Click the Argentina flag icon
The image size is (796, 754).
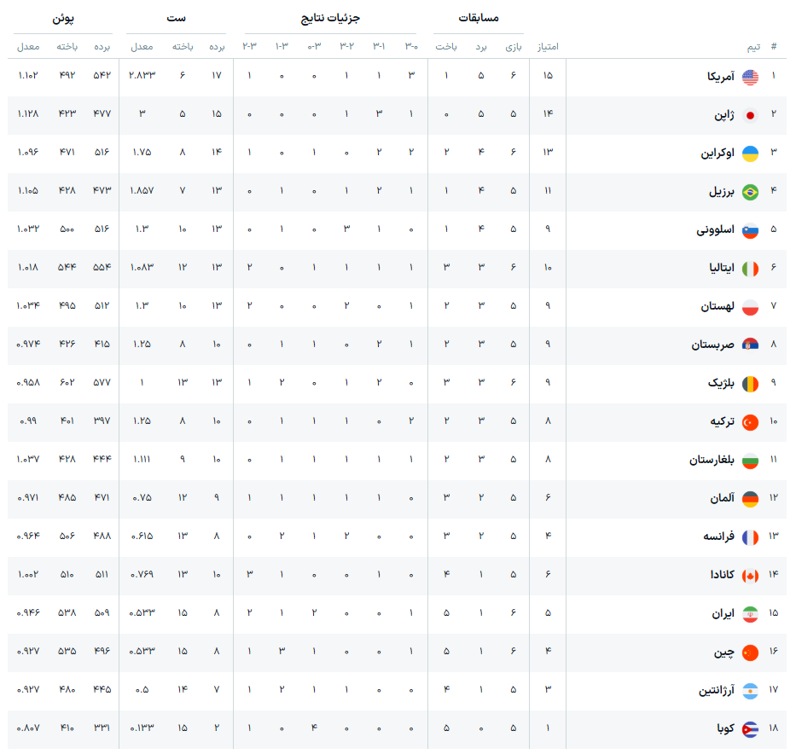point(750,691)
